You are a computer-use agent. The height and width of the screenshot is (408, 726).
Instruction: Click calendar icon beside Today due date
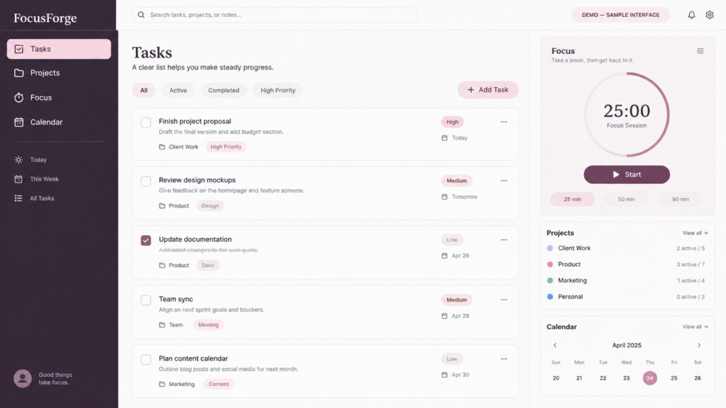click(x=445, y=138)
